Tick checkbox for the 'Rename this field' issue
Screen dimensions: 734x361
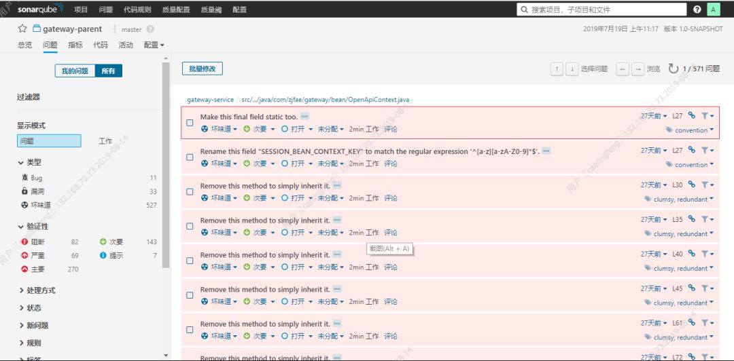tap(190, 157)
